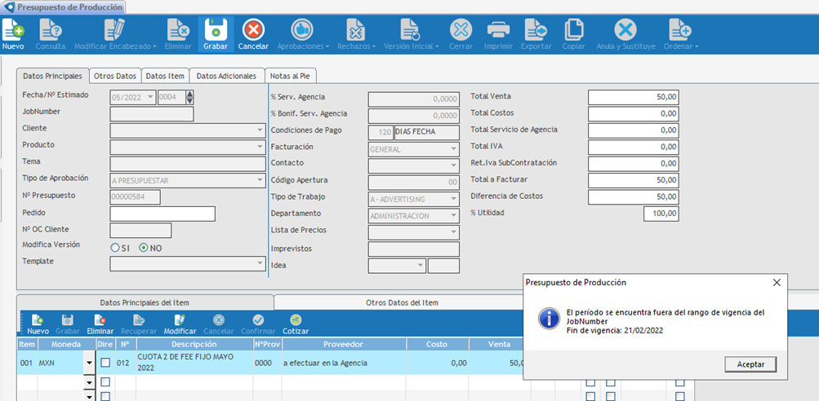Click Aceptar in the warning dialog
819x401 pixels.
[750, 364]
